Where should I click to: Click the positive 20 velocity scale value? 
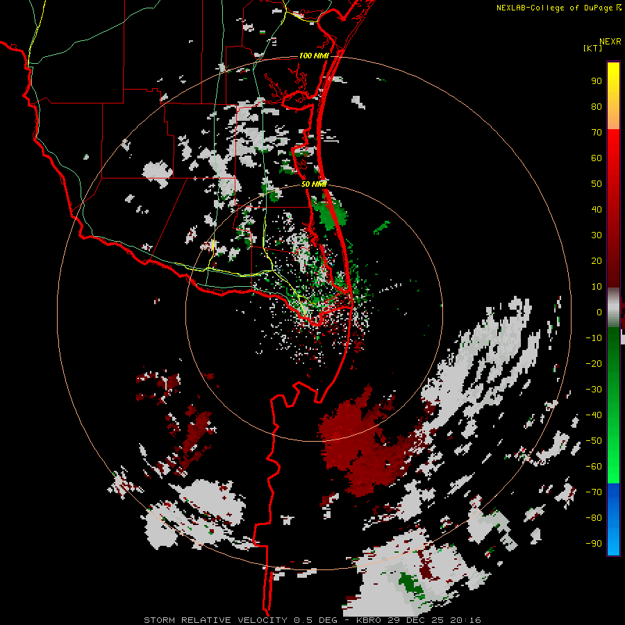[x=597, y=260]
